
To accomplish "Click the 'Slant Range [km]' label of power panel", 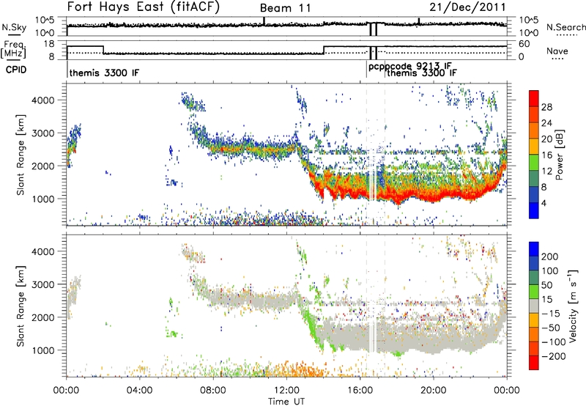I will point(21,155).
